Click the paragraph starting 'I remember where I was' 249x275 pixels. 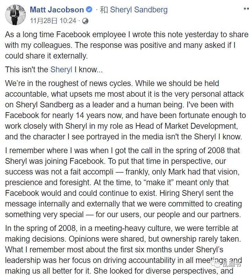[x=123, y=182]
